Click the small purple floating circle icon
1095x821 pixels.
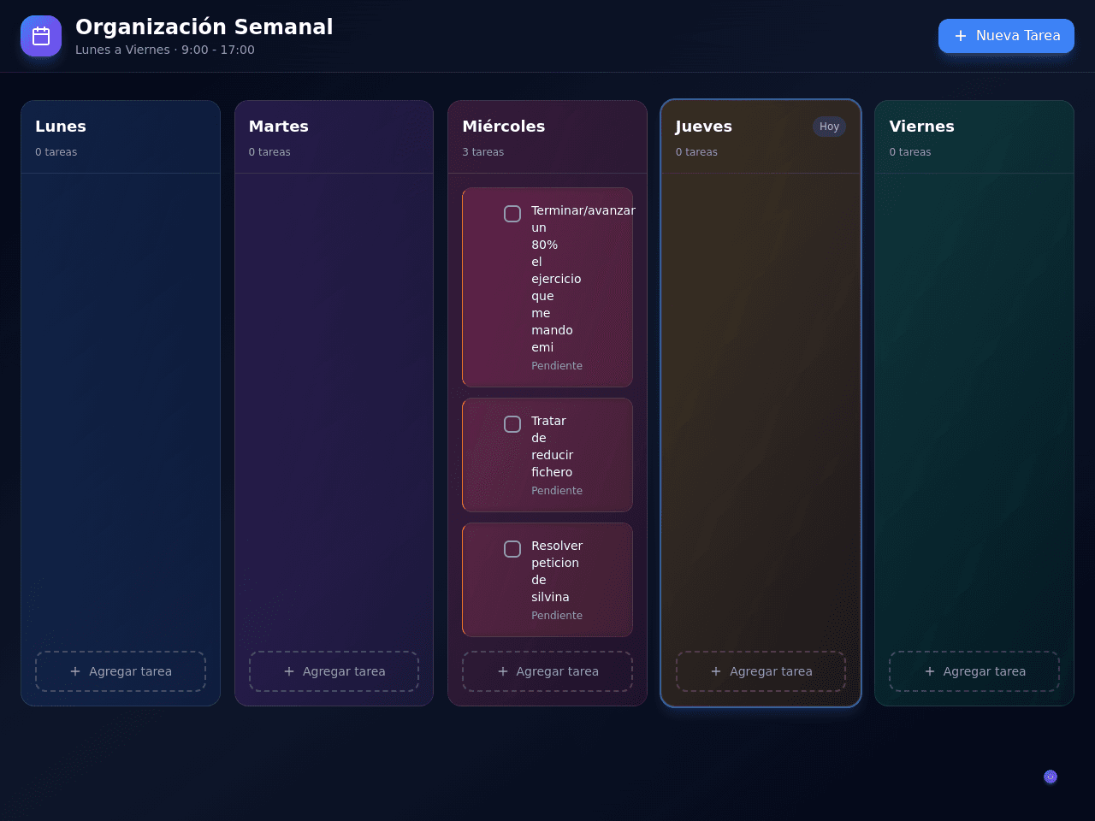click(x=1051, y=777)
